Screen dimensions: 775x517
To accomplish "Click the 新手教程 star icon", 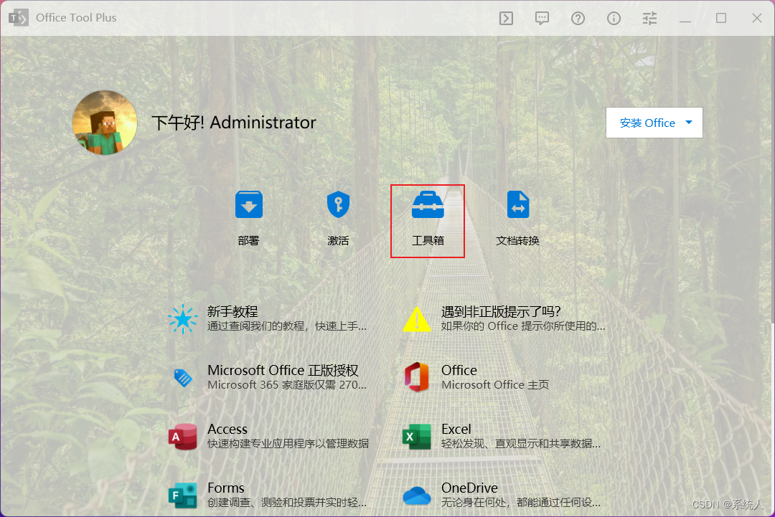I will pyautogui.click(x=182, y=319).
